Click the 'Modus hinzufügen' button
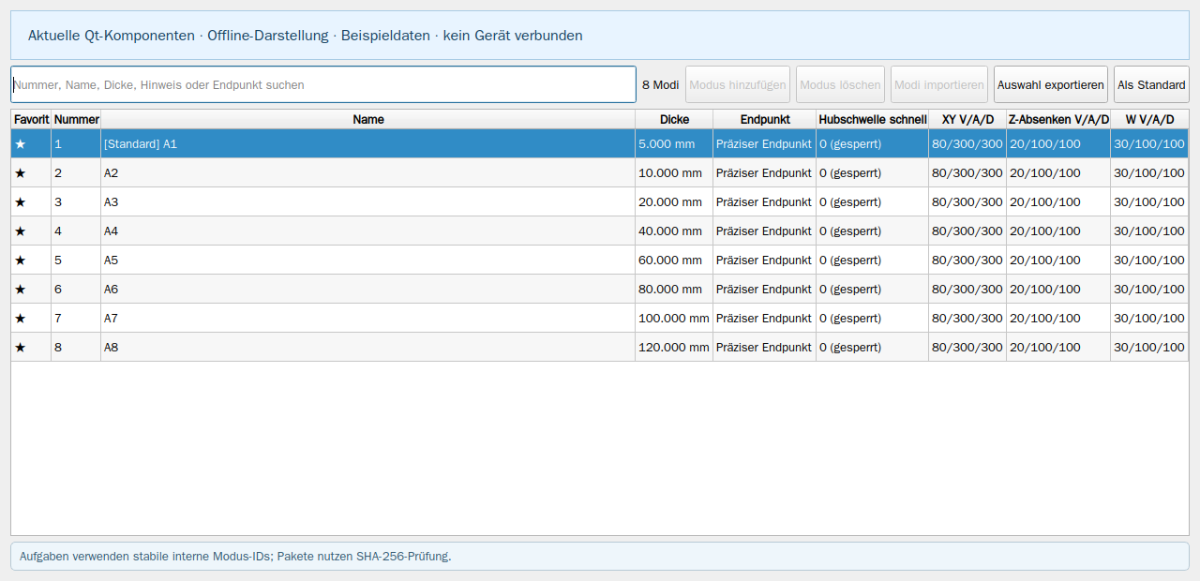Viewport: 1200px width, 581px height. click(738, 84)
